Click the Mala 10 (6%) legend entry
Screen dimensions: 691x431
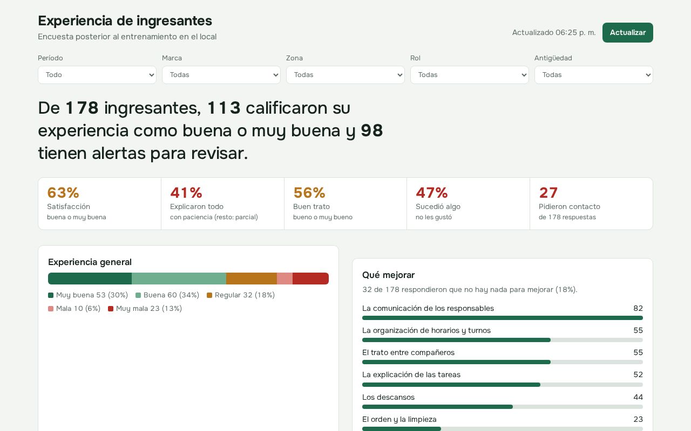[74, 309]
